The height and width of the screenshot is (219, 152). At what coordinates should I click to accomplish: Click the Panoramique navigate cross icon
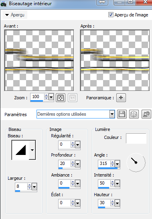pos(121,98)
